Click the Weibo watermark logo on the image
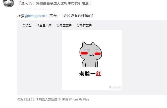Viewport: 167px width, 108px height. (x=110, y=87)
